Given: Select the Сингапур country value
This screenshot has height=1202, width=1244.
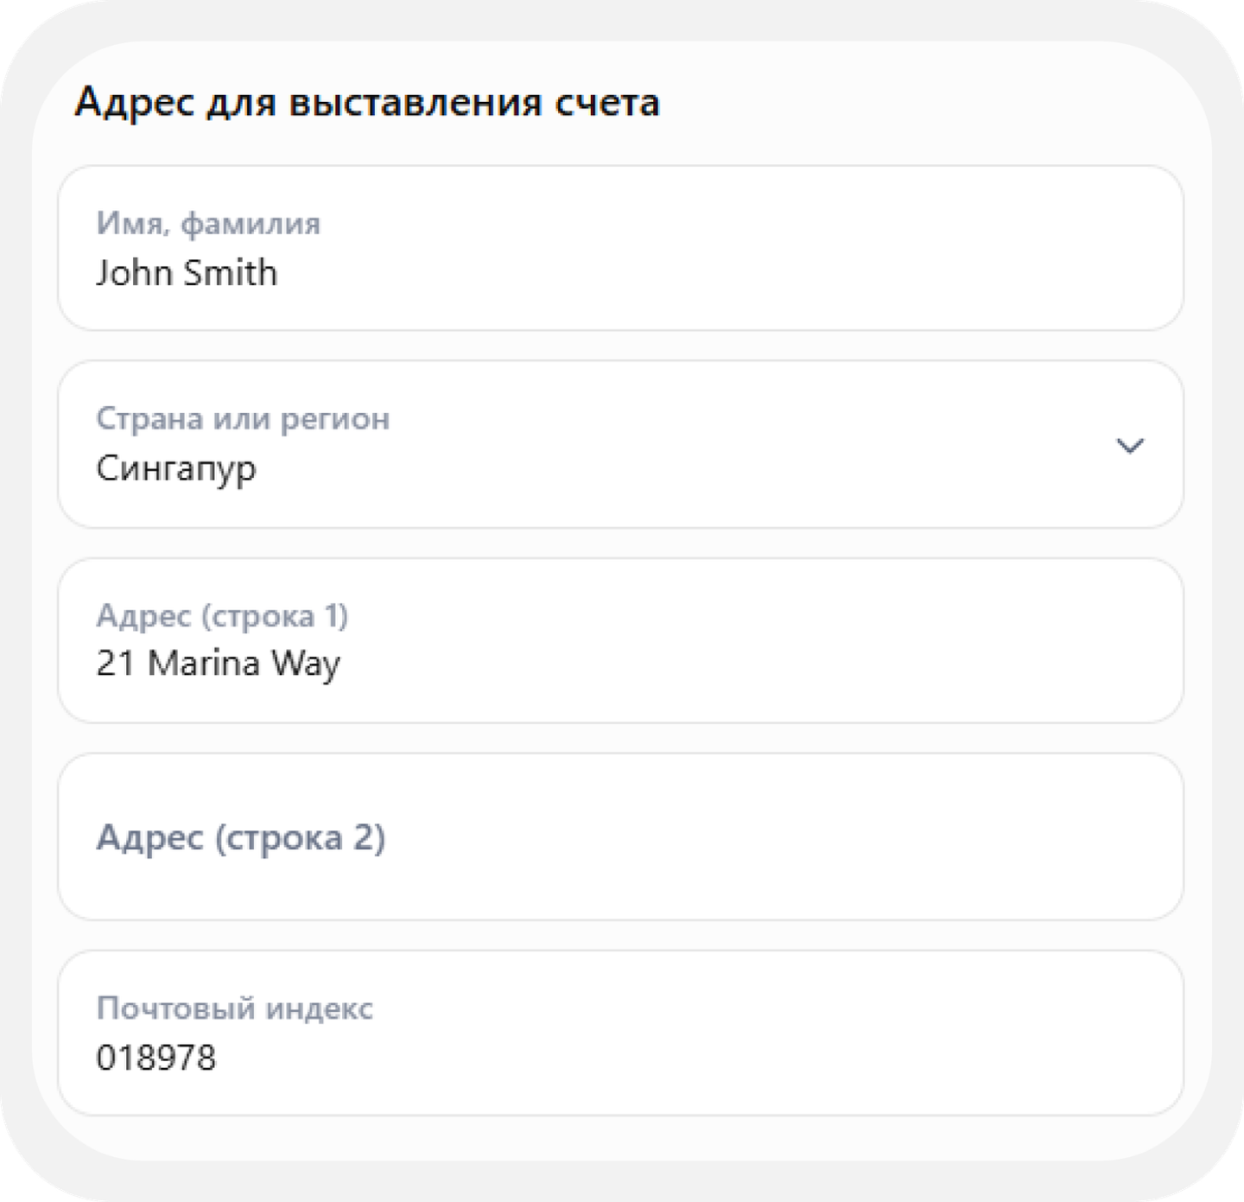Looking at the screenshot, I should click(x=176, y=469).
